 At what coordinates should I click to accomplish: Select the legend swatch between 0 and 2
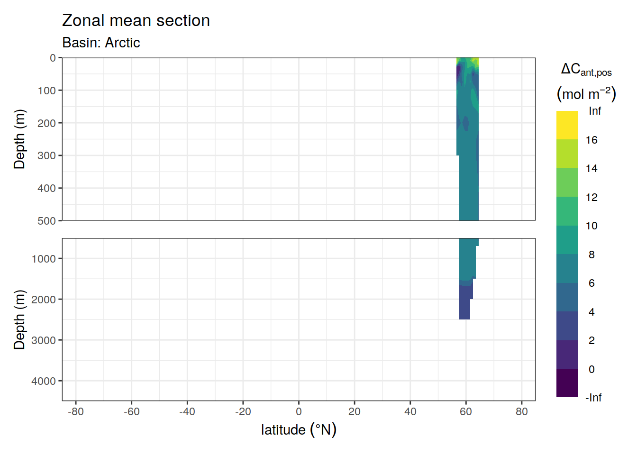(567, 355)
